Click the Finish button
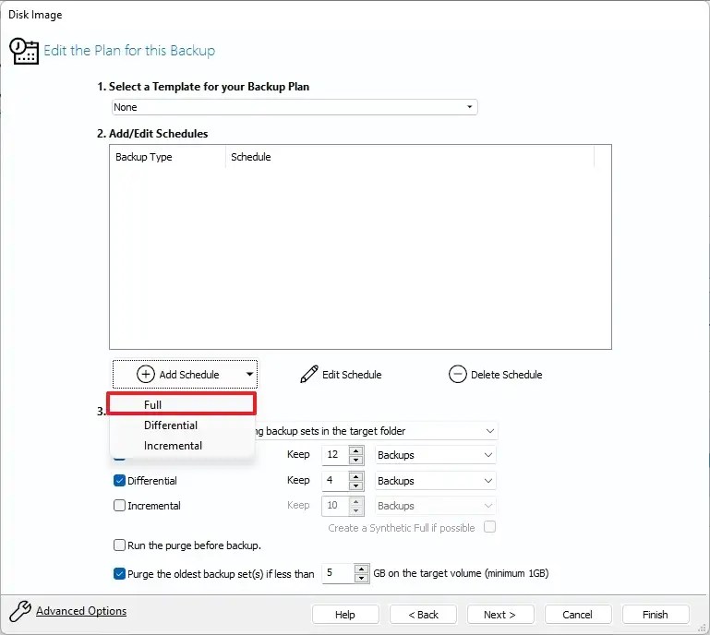Image resolution: width=710 pixels, height=635 pixels. 656,614
